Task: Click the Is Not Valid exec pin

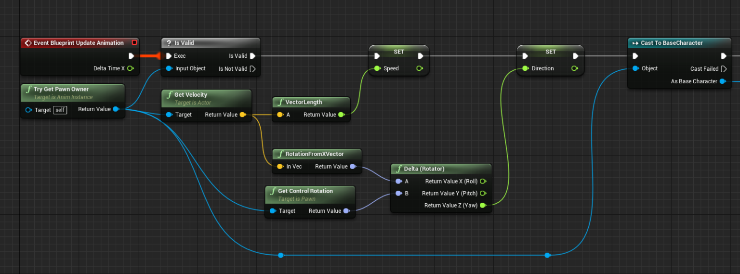Action: click(252, 69)
